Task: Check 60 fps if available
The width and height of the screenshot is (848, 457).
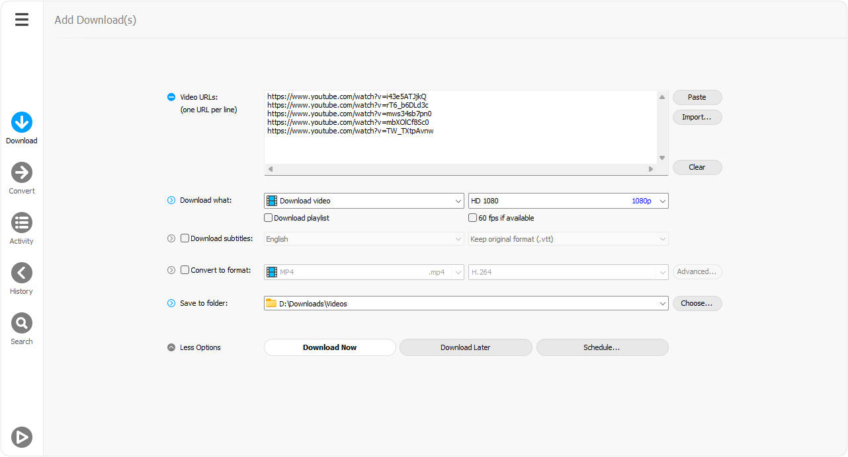Action: click(x=472, y=217)
